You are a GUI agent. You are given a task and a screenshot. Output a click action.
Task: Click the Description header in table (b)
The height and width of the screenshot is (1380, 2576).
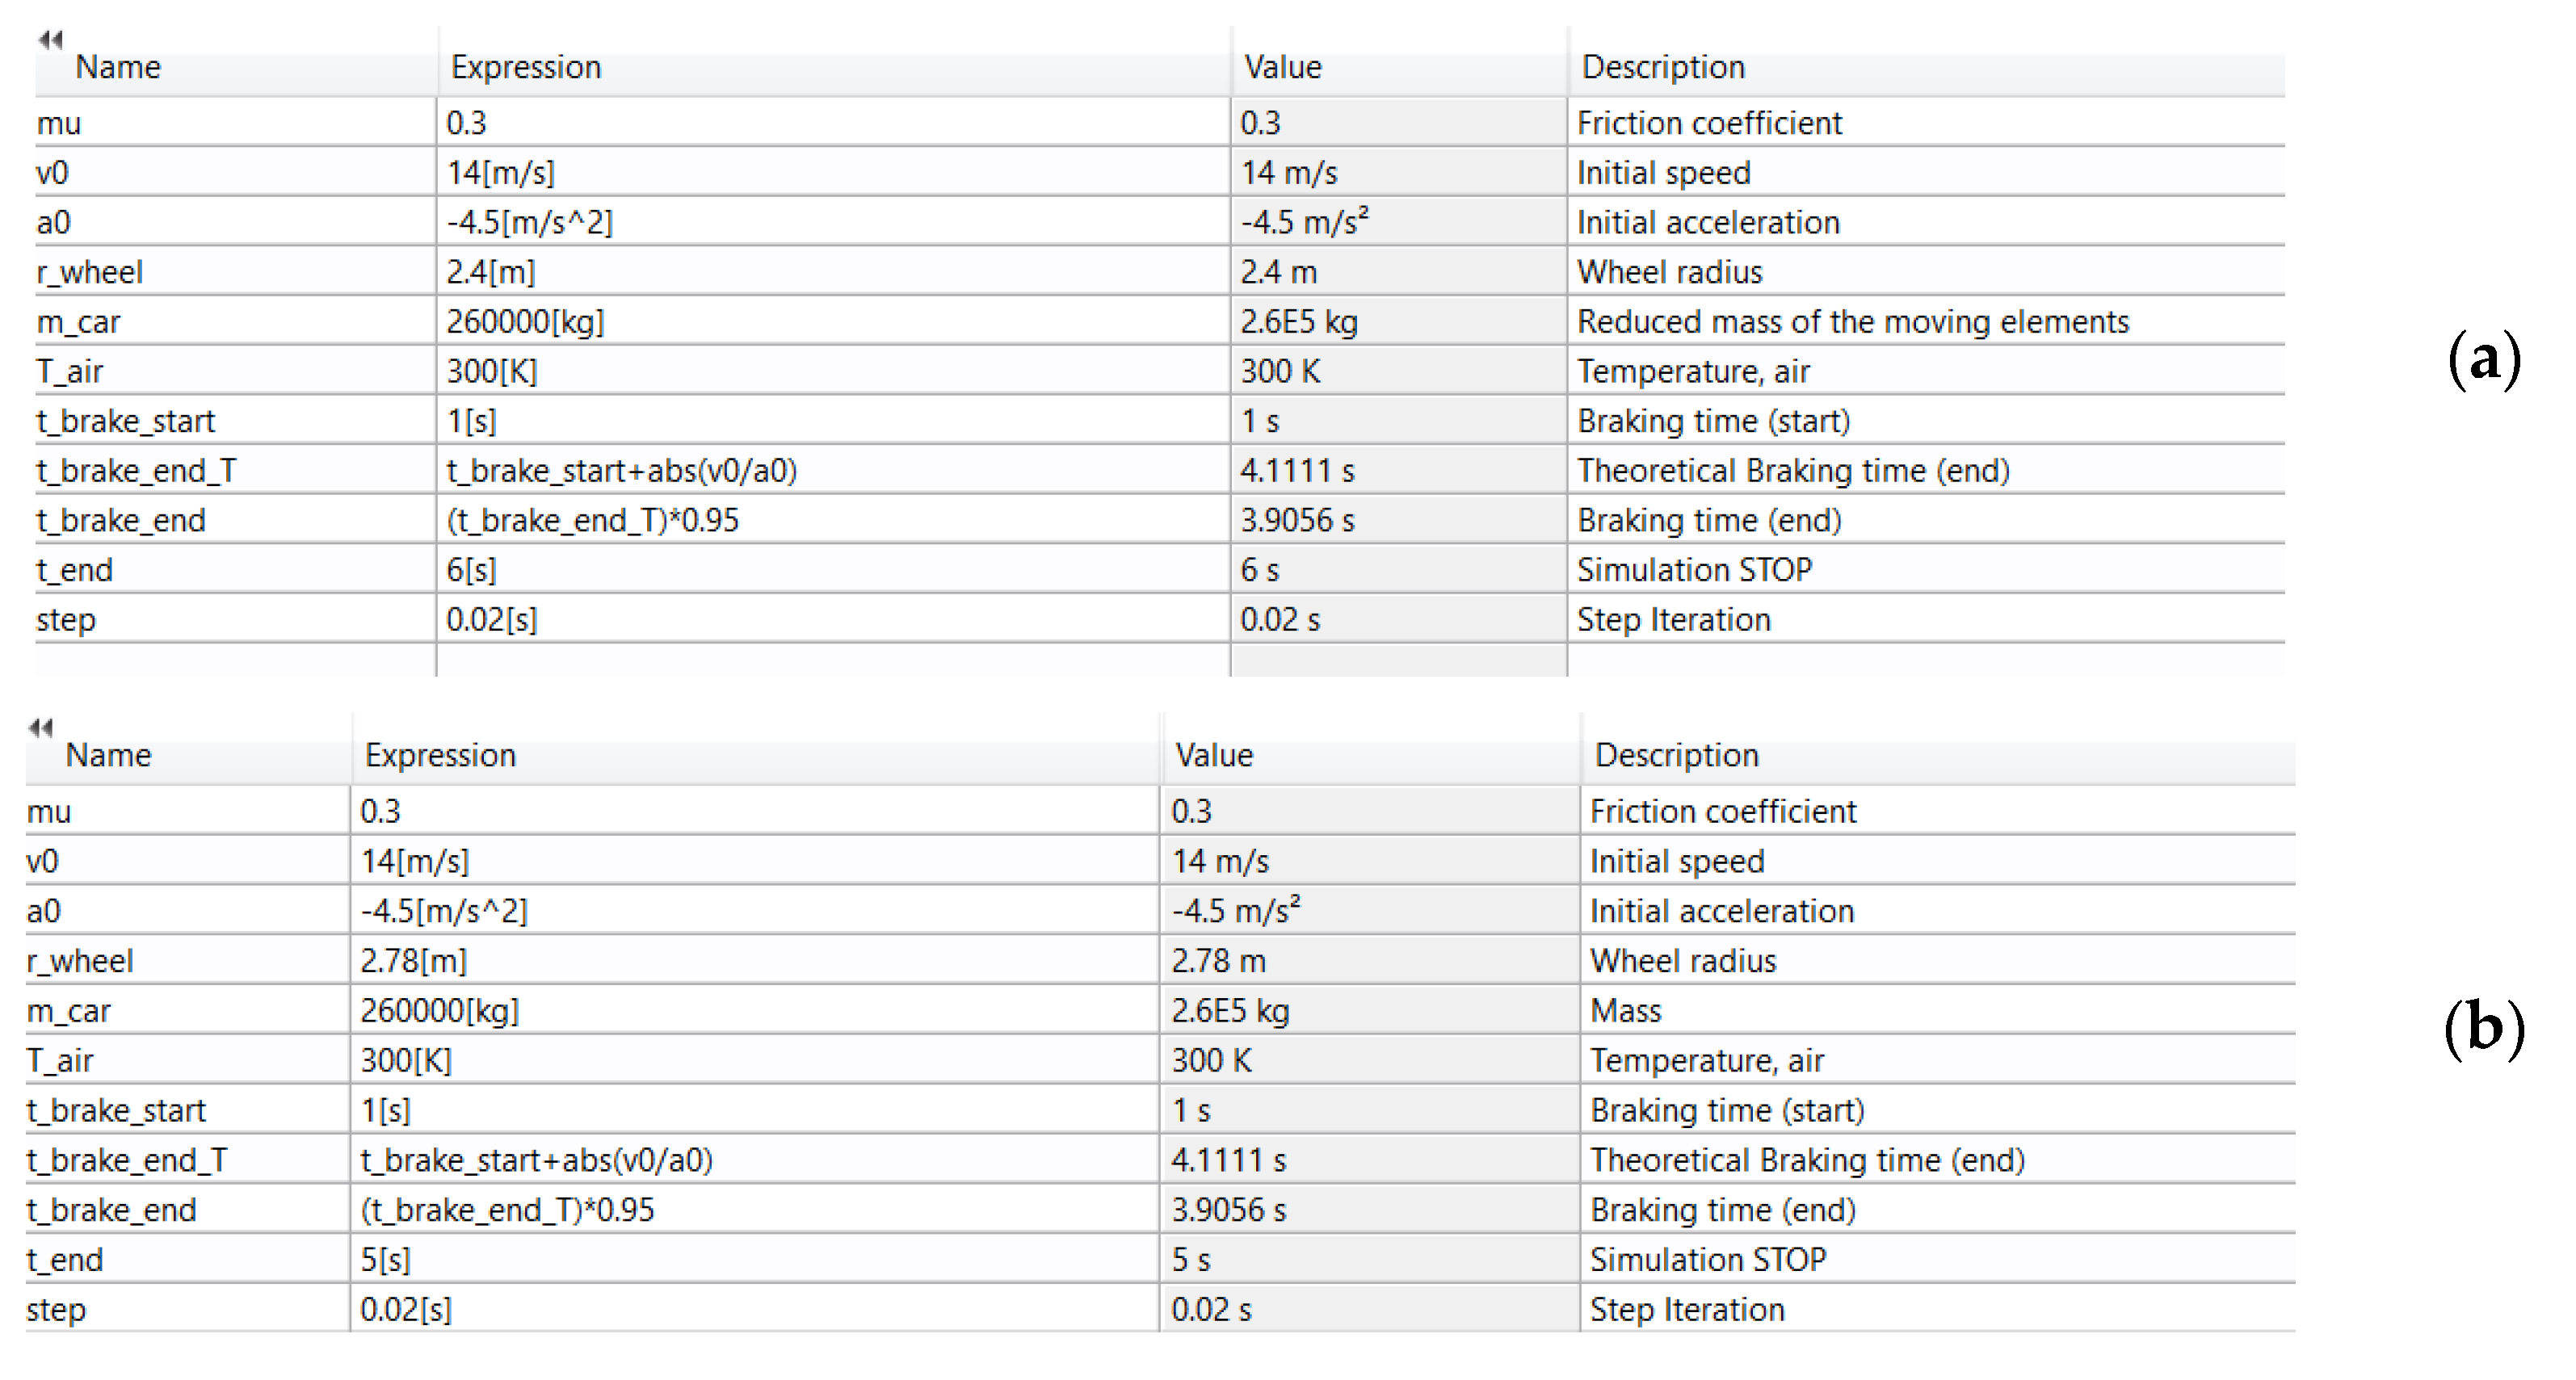tap(1676, 755)
